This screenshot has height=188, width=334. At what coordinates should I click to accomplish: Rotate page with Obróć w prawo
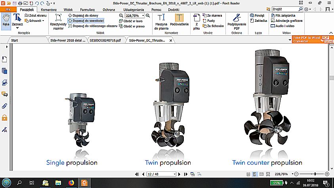[x=132, y=26]
